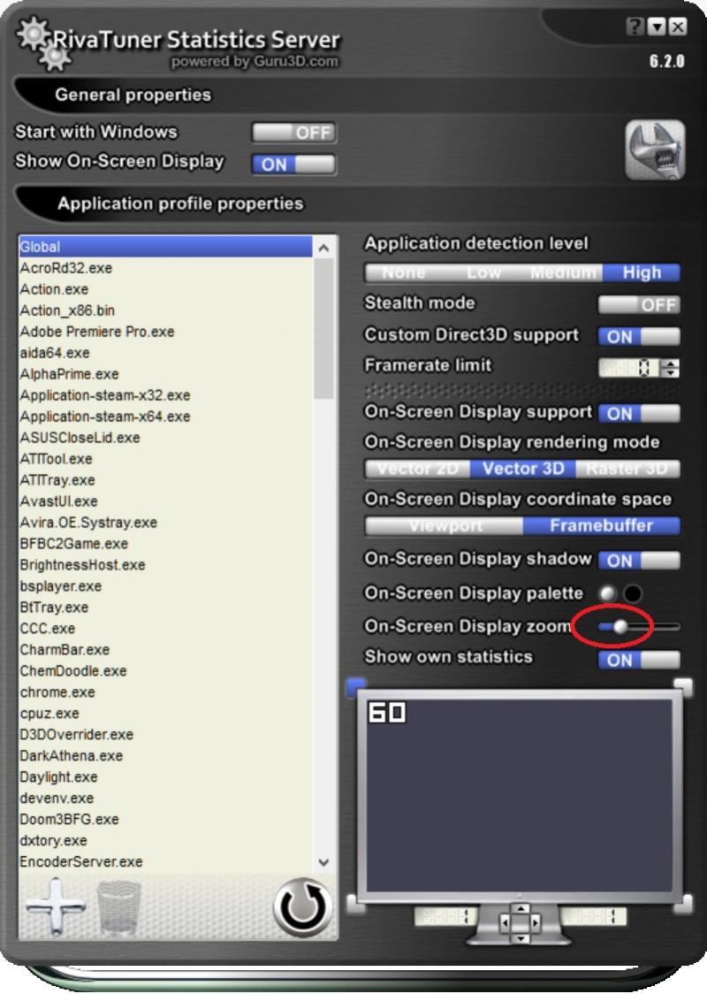The image size is (707, 994).
Task: Add a new application profile
Action: click(x=56, y=906)
